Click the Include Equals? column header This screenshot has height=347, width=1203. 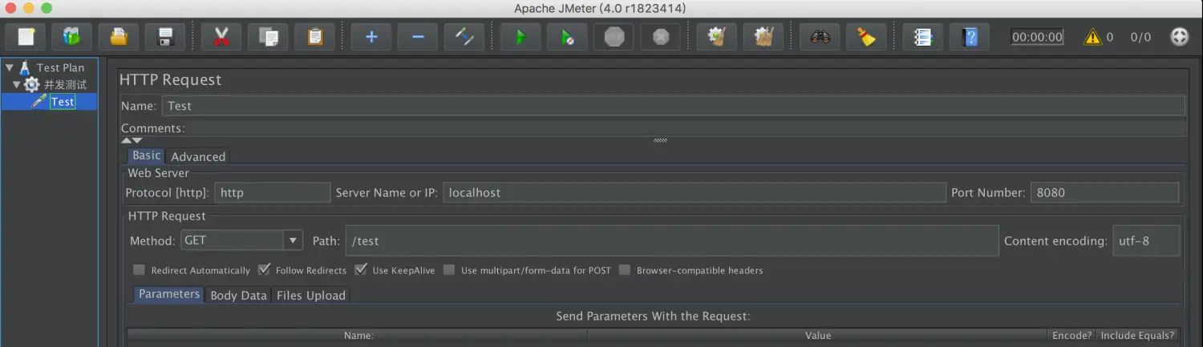(1137, 336)
